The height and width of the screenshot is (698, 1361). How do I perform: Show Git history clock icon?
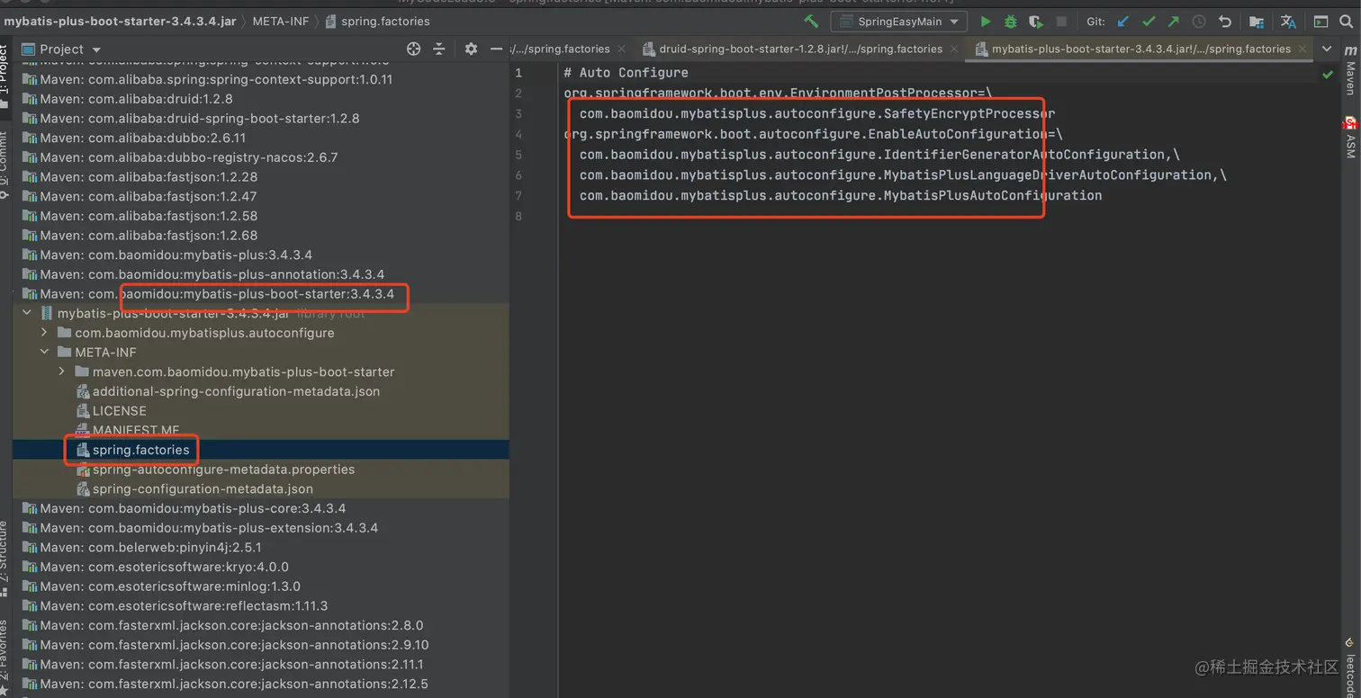1199,22
